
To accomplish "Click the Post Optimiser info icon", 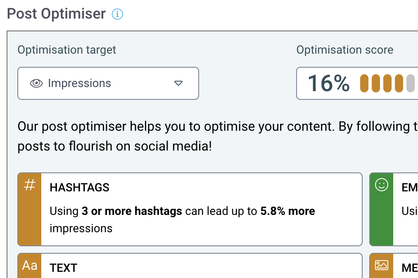I will pyautogui.click(x=117, y=14).
